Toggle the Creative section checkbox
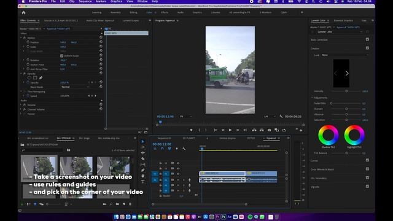Image resolution: width=393 pixels, height=221 pixels. (367, 48)
